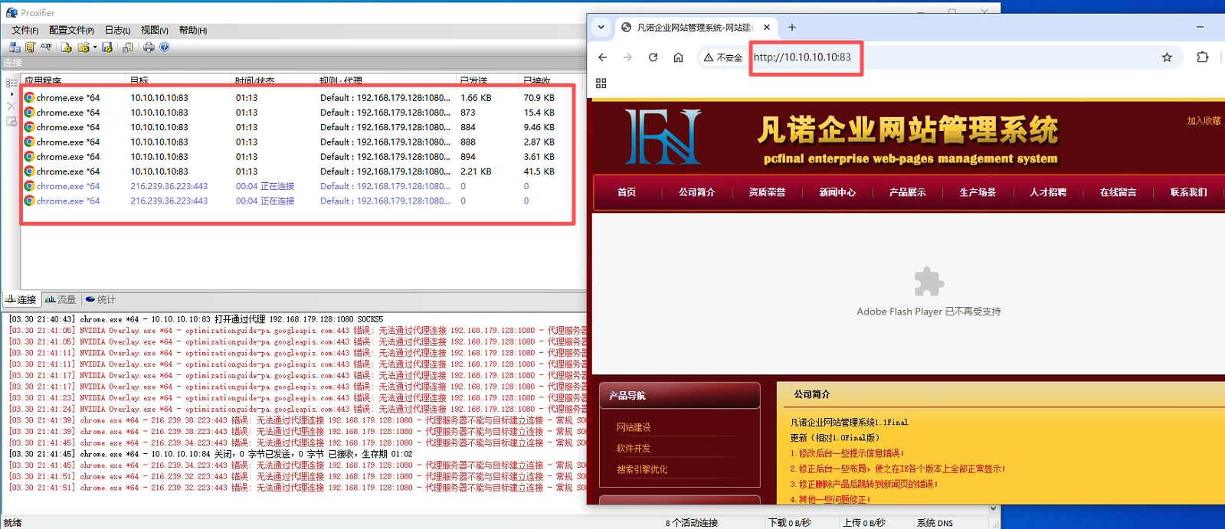Click 8 个活动连接 in status bar
This screenshot has height=529, width=1225.
[692, 523]
